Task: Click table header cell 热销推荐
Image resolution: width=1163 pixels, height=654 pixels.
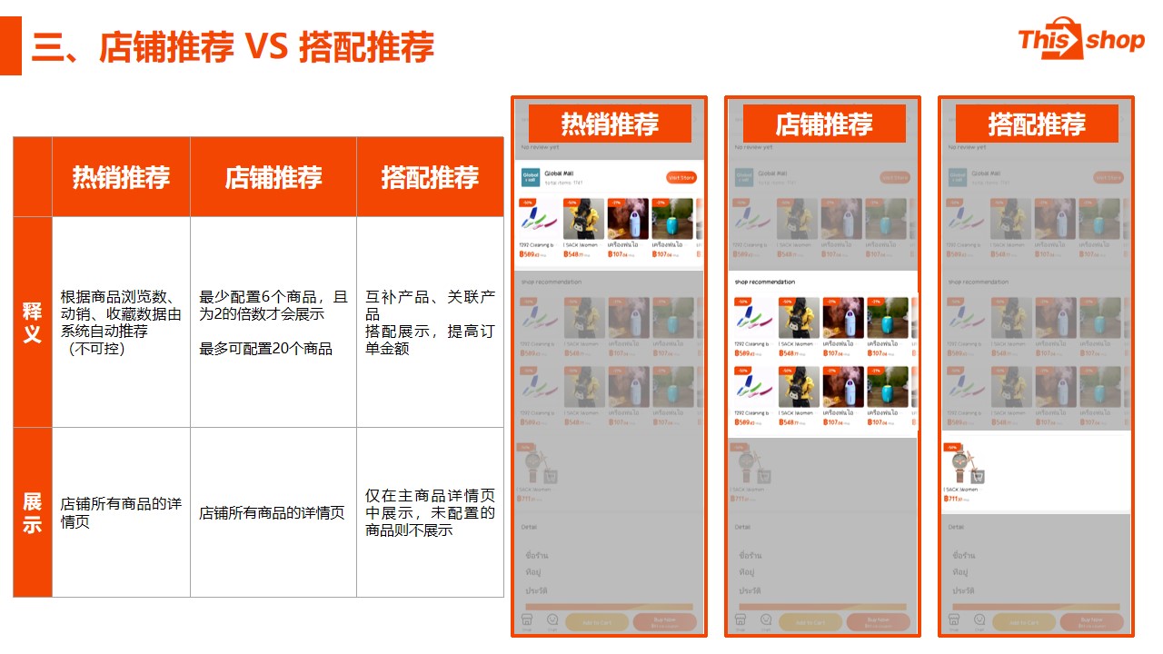Action: [x=121, y=177]
